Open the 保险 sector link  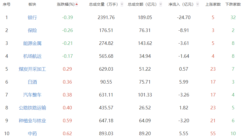pyautogui.click(x=32, y=30)
